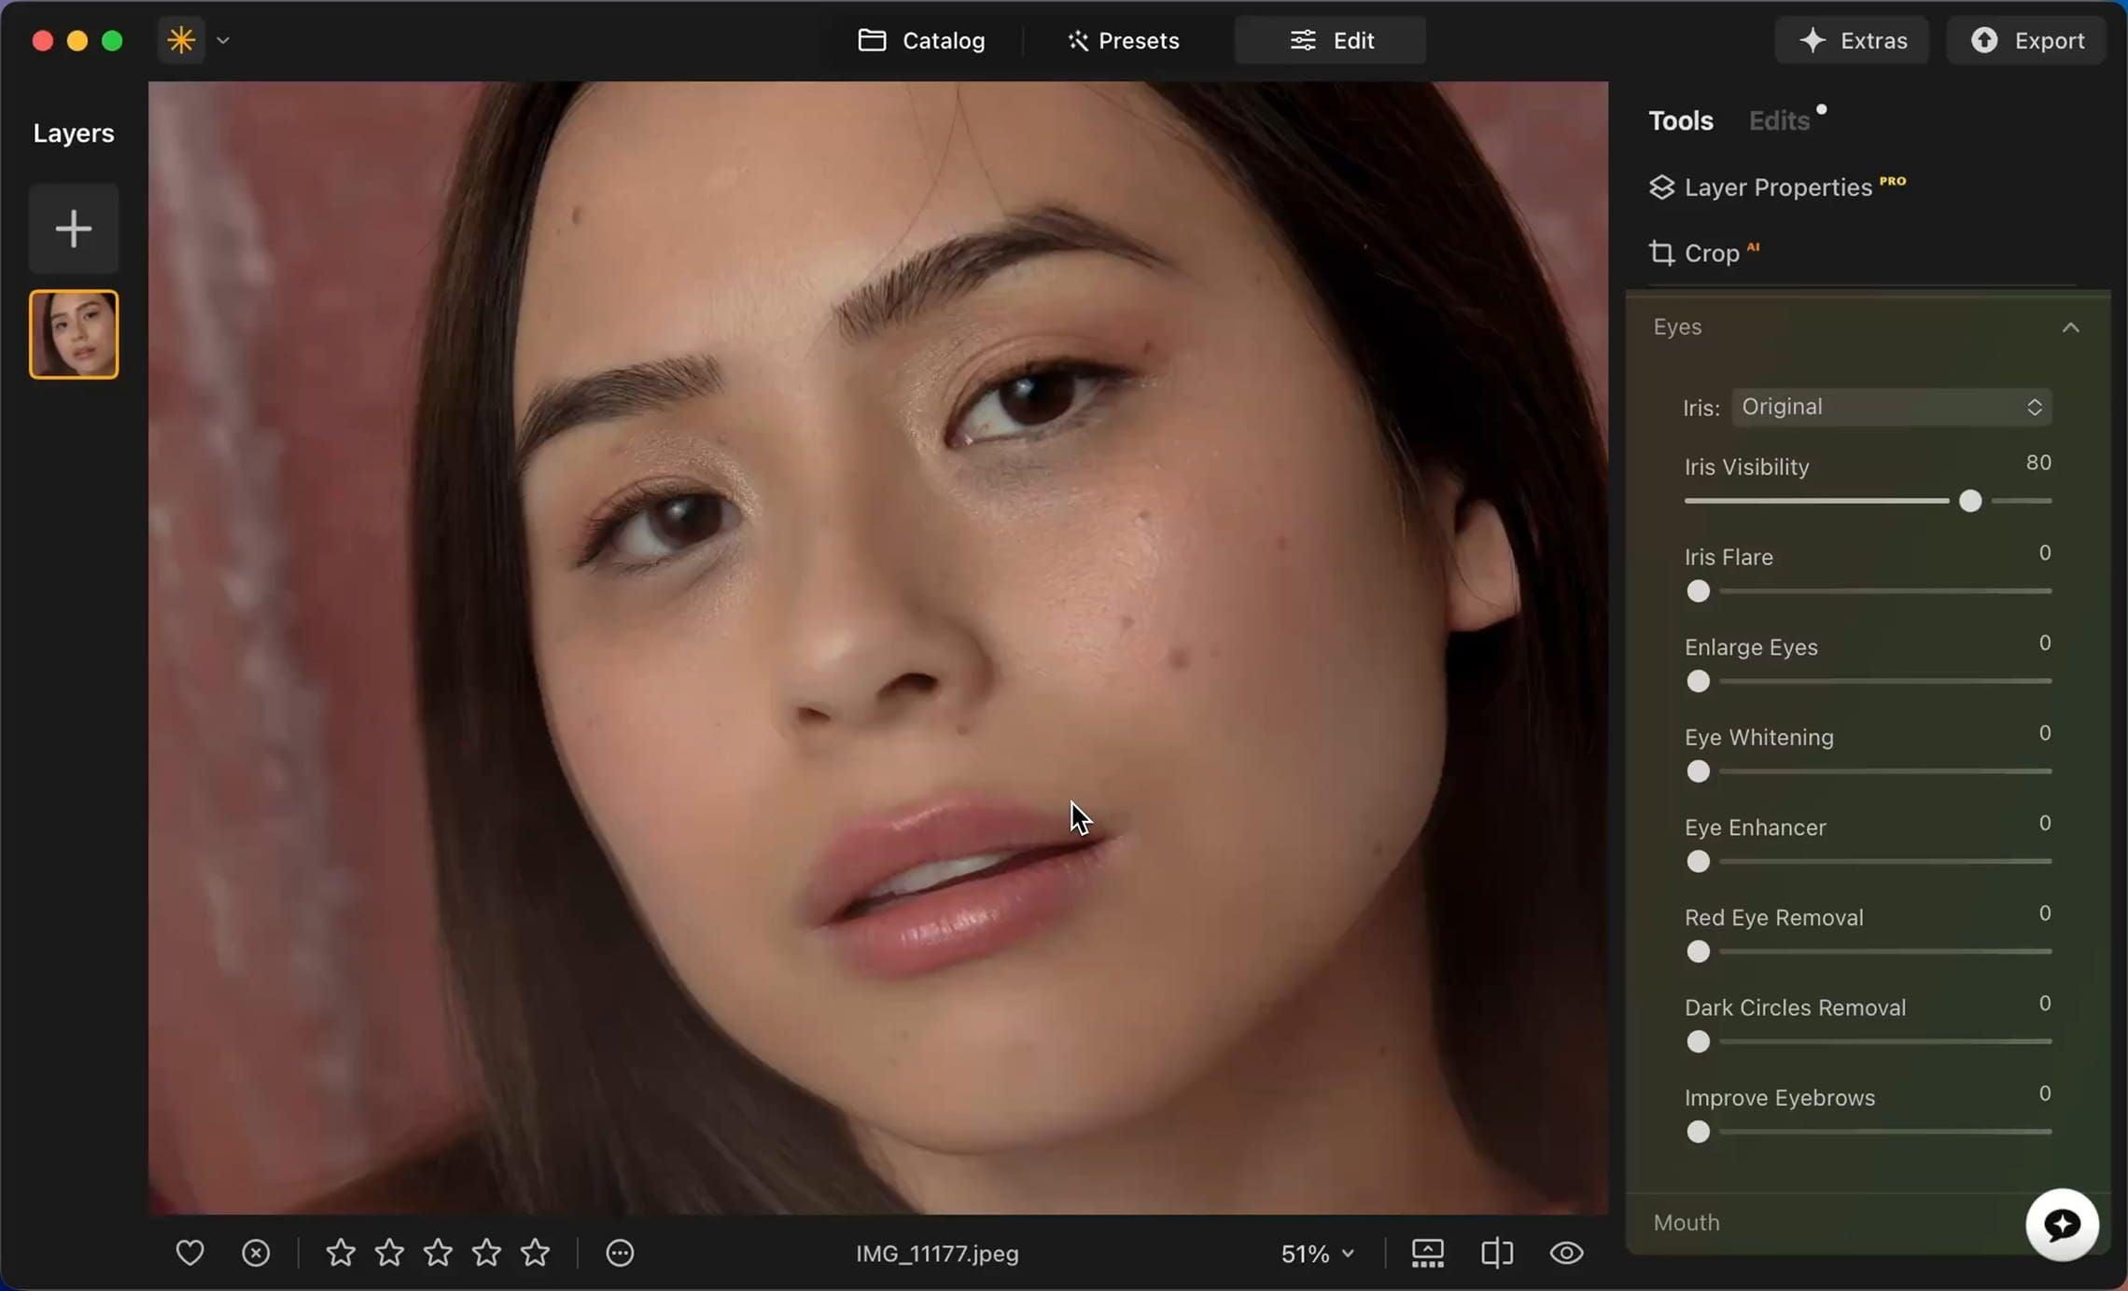Viewport: 2128px width, 1291px height.
Task: Click the Crop frame icon
Action: click(x=1661, y=253)
